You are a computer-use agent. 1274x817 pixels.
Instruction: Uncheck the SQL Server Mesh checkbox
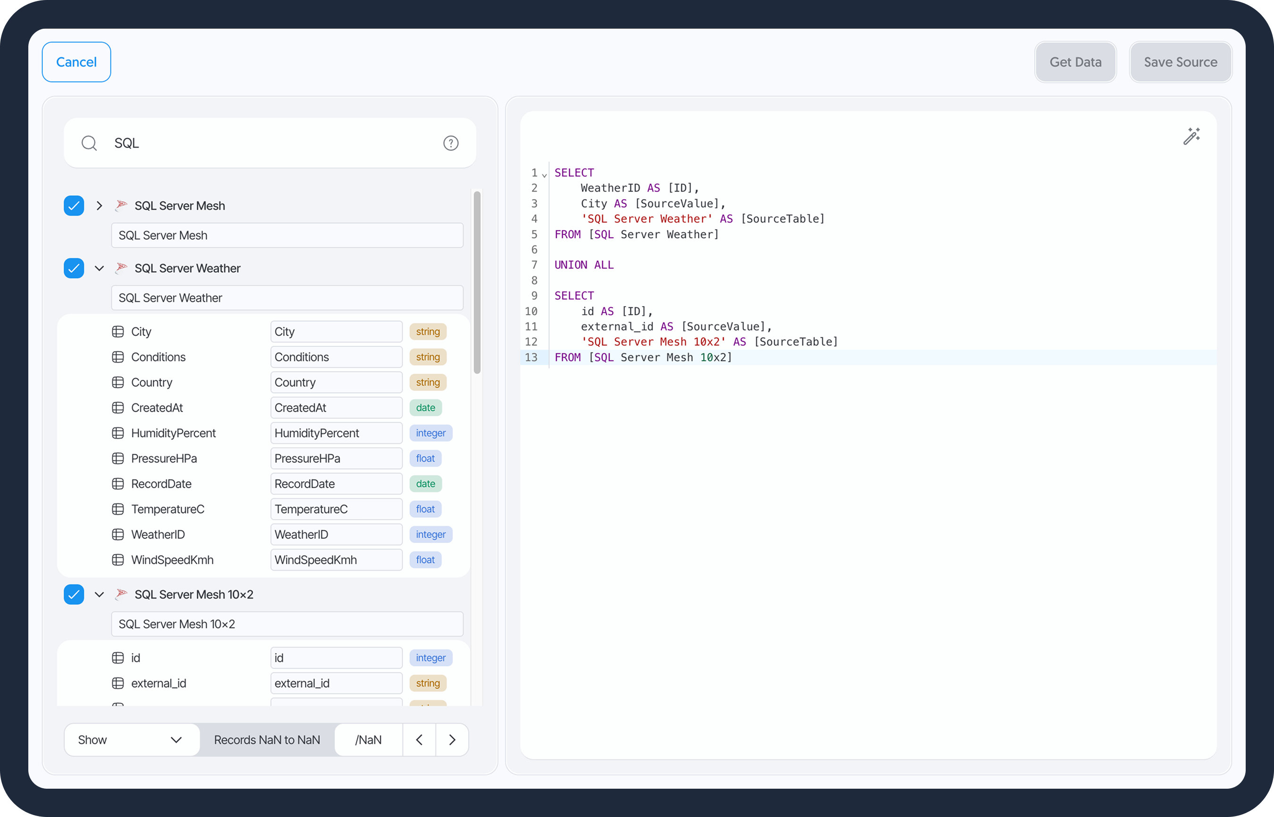pyautogui.click(x=74, y=205)
